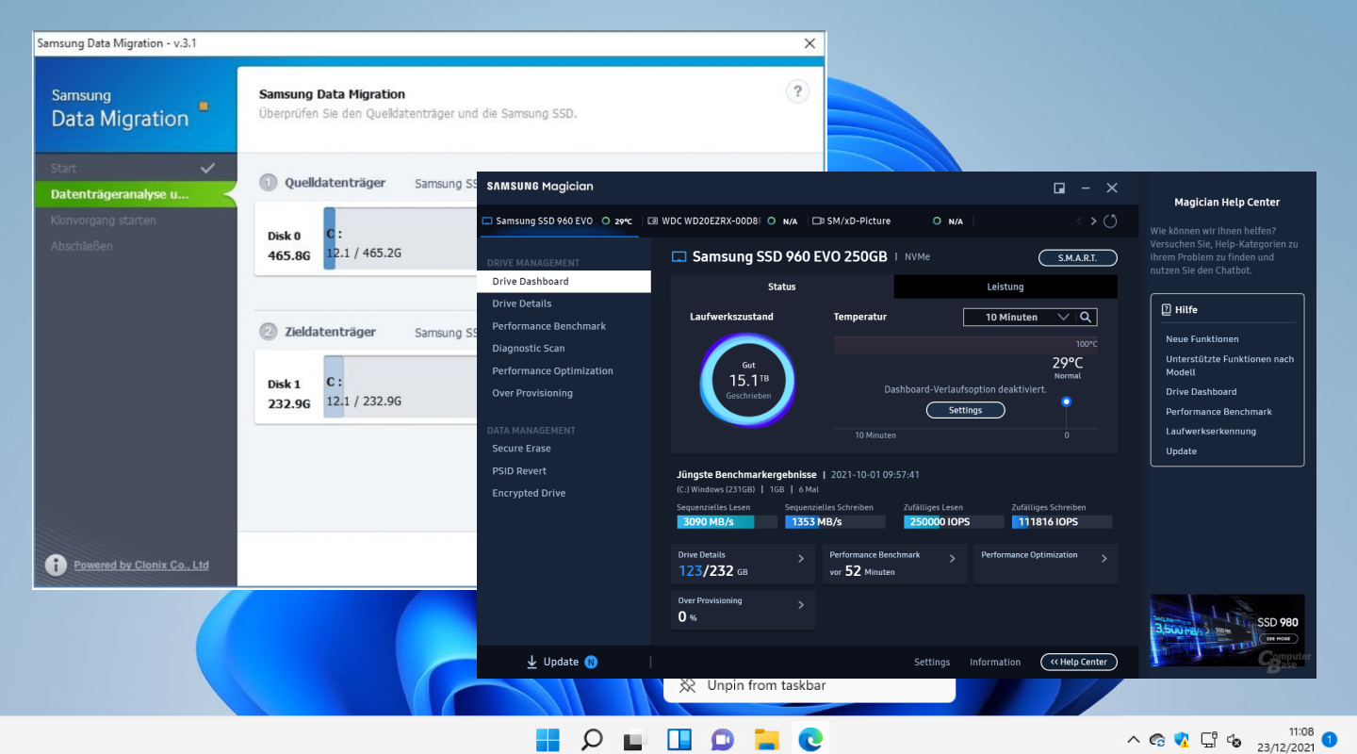
Task: Open Microsoft Edge on taskbar
Action: [x=810, y=740]
